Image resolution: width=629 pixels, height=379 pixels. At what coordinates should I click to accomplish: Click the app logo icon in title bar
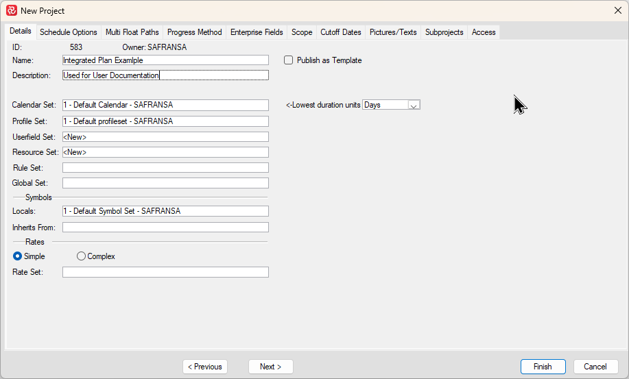[11, 10]
